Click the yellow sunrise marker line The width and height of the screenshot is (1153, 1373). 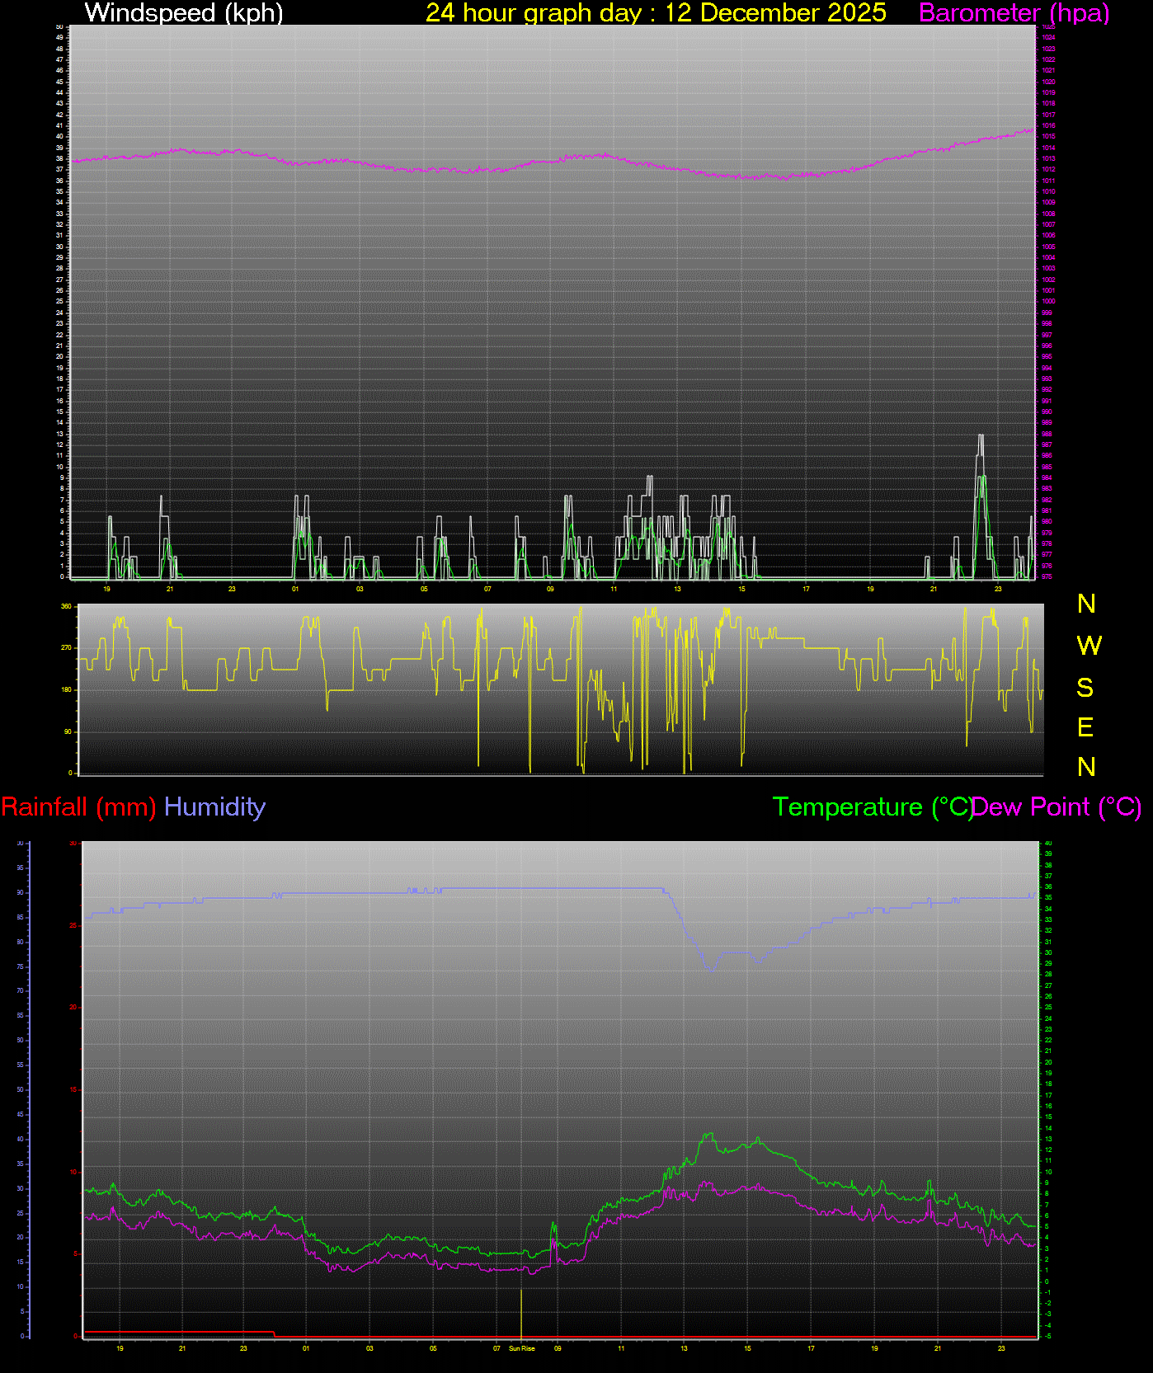pos(521,1314)
